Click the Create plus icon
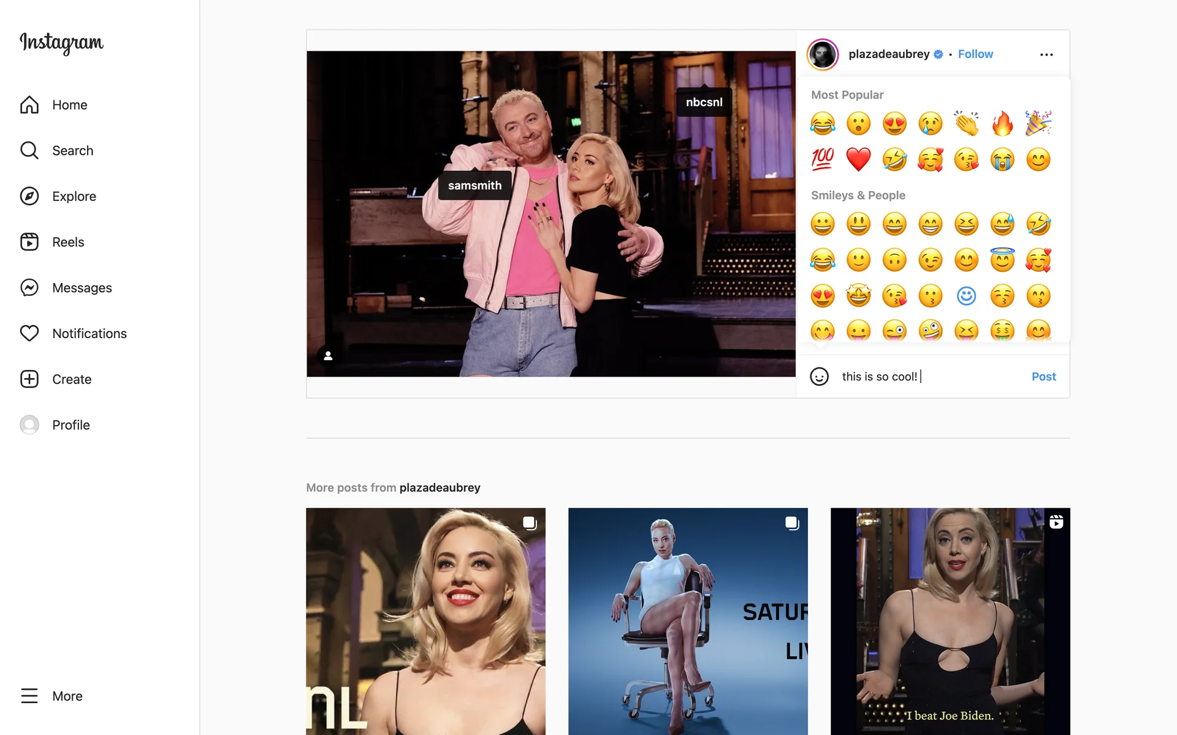Viewport: 1177px width, 735px height. click(29, 379)
